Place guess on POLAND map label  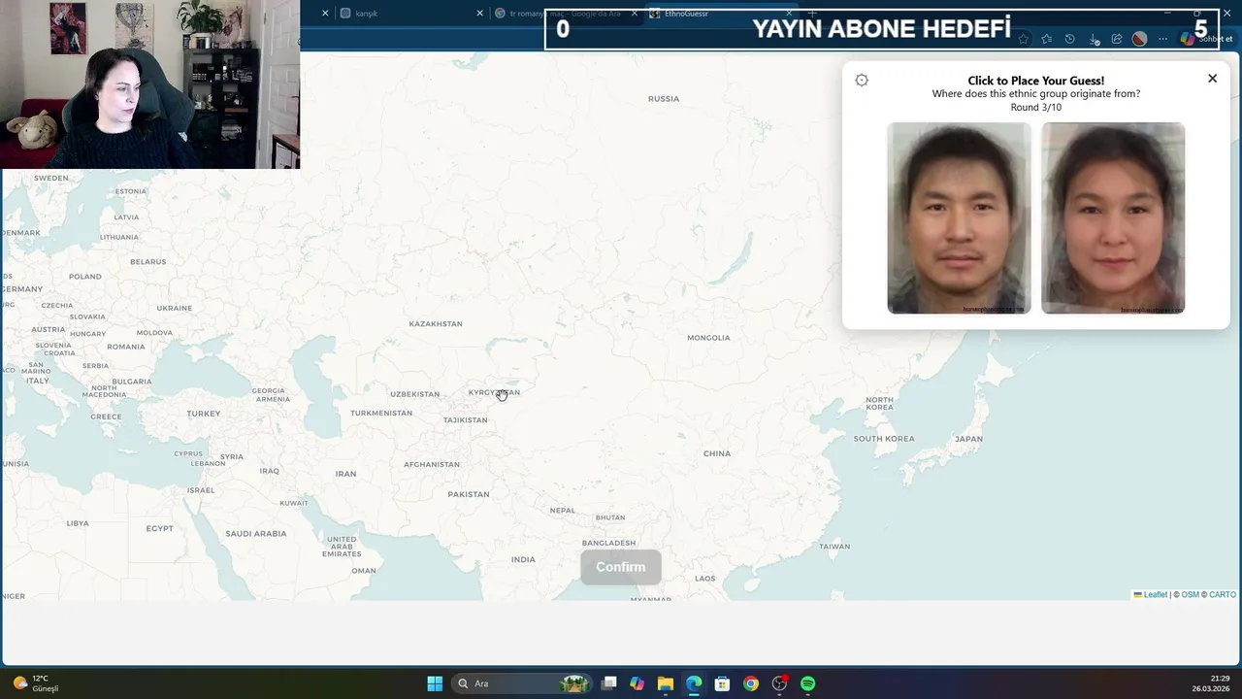(x=85, y=277)
